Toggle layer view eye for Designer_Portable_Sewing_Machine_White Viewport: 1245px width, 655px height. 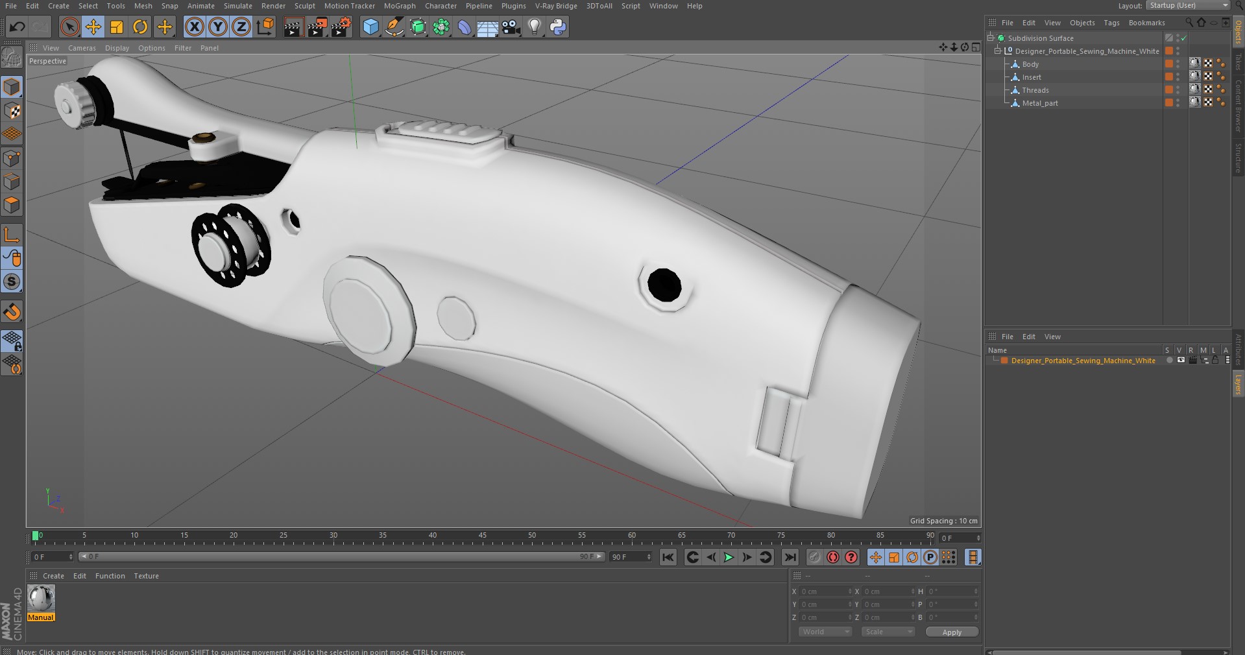pyautogui.click(x=1181, y=361)
